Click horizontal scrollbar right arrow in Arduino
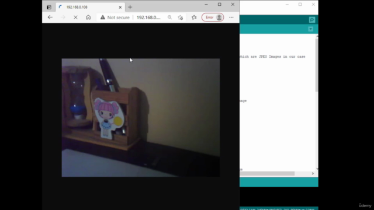 point(313,174)
